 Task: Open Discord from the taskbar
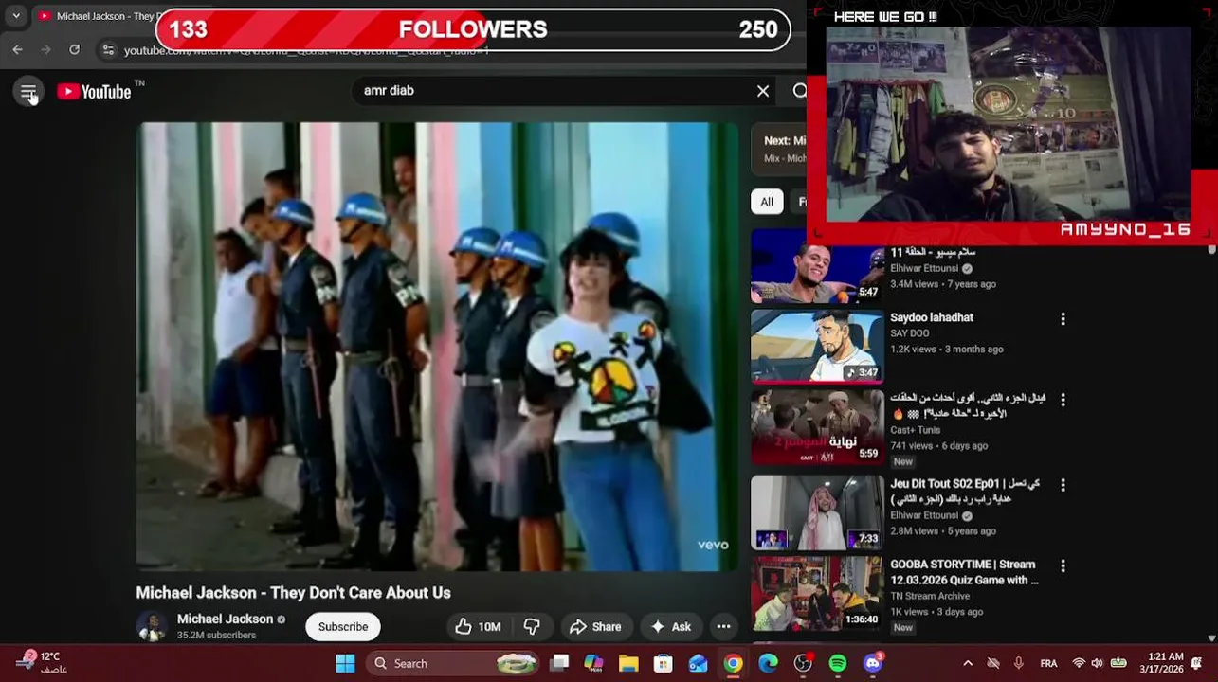pyautogui.click(x=873, y=663)
